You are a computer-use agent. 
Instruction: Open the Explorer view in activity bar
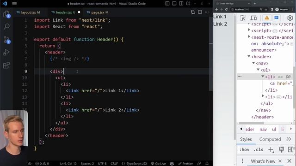[x=6, y=14]
